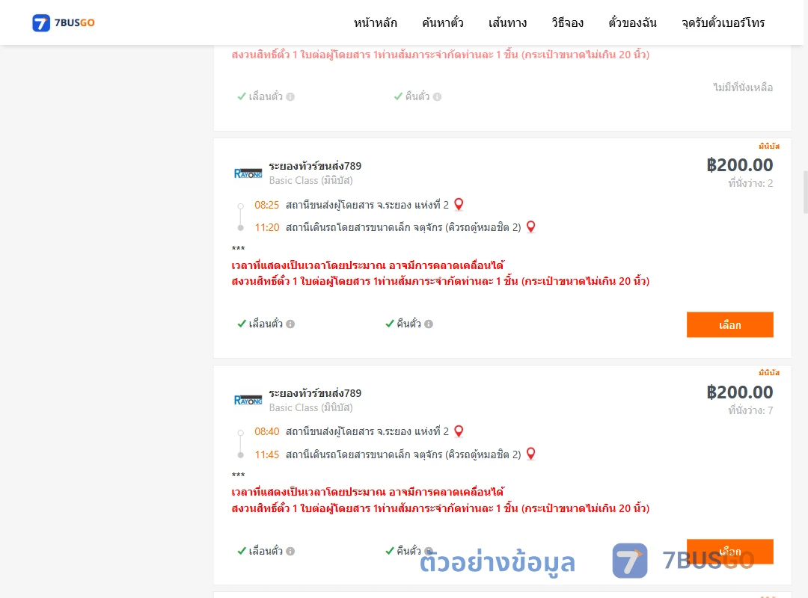808x598 pixels.
Task: Open ค้นหาตั๋ว menu item
Action: (x=443, y=23)
